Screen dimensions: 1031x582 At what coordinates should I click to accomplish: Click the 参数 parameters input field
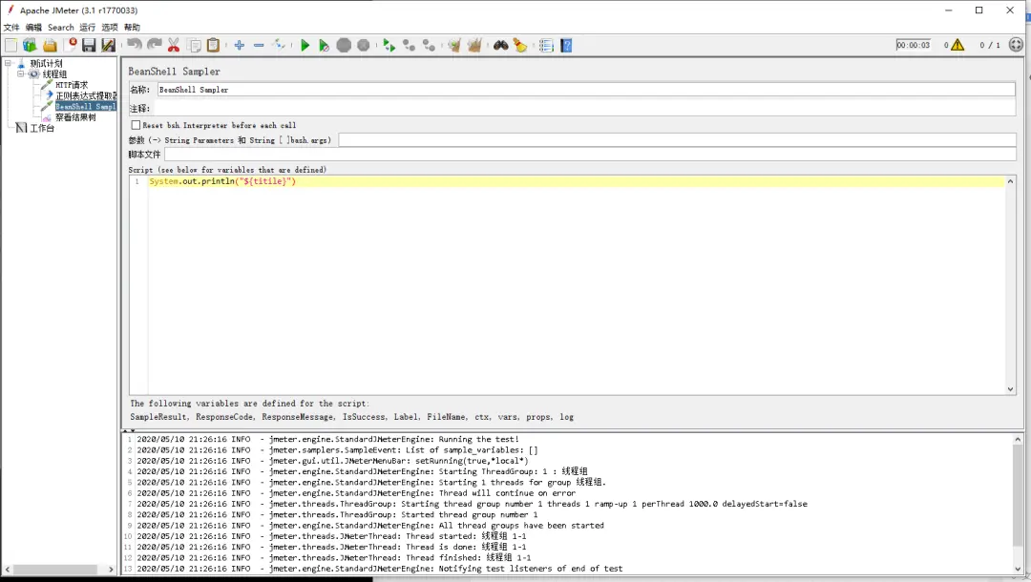click(677, 140)
